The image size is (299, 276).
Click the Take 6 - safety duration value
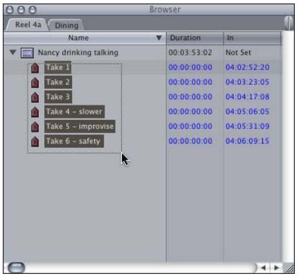pyautogui.click(x=190, y=141)
